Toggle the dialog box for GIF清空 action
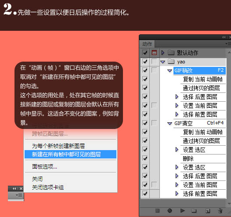The width and height of the screenshot is (231, 217). pyautogui.click(x=154, y=123)
